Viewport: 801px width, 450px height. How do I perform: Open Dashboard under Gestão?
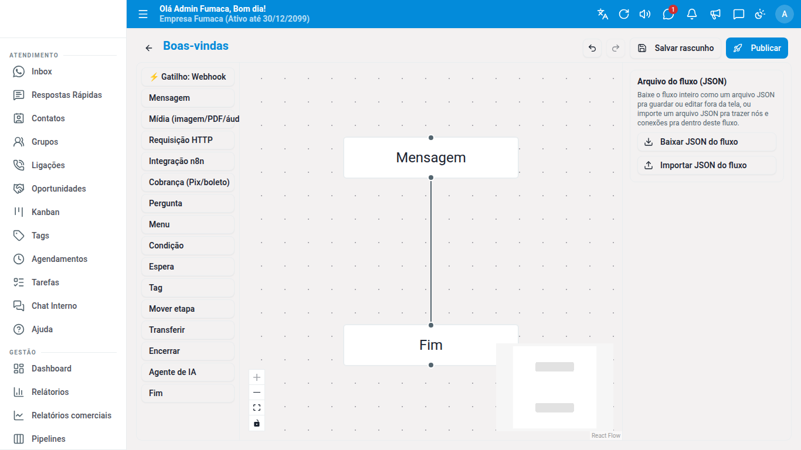pyautogui.click(x=63, y=369)
